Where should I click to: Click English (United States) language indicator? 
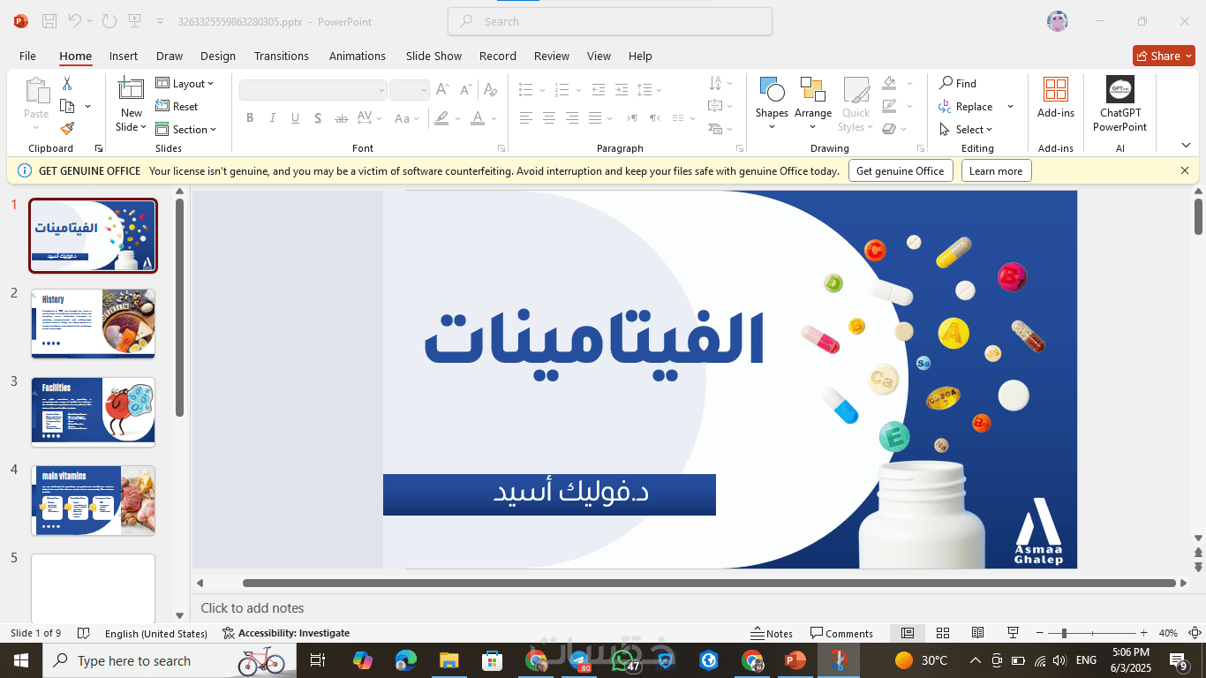point(155,633)
